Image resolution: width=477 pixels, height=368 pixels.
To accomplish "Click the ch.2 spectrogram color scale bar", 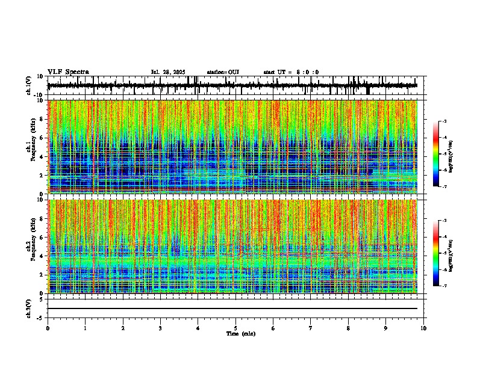I will click(x=436, y=253).
